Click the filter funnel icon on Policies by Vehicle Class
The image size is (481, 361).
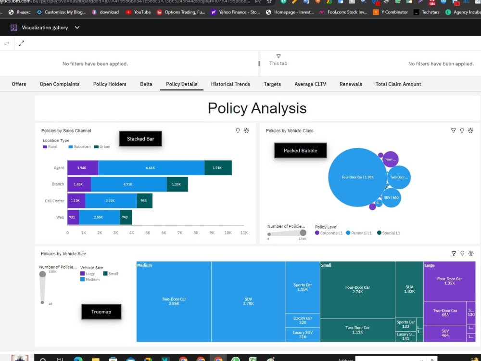point(453,130)
